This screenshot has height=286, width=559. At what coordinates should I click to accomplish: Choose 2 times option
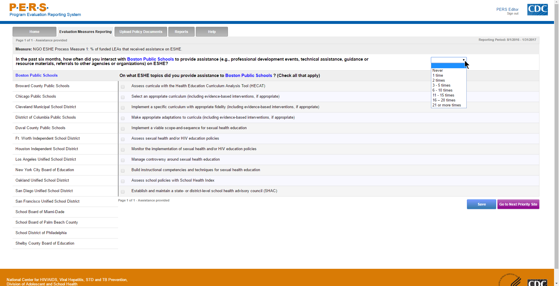[x=449, y=80]
